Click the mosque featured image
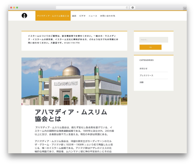The image size is (195, 165). point(74,81)
